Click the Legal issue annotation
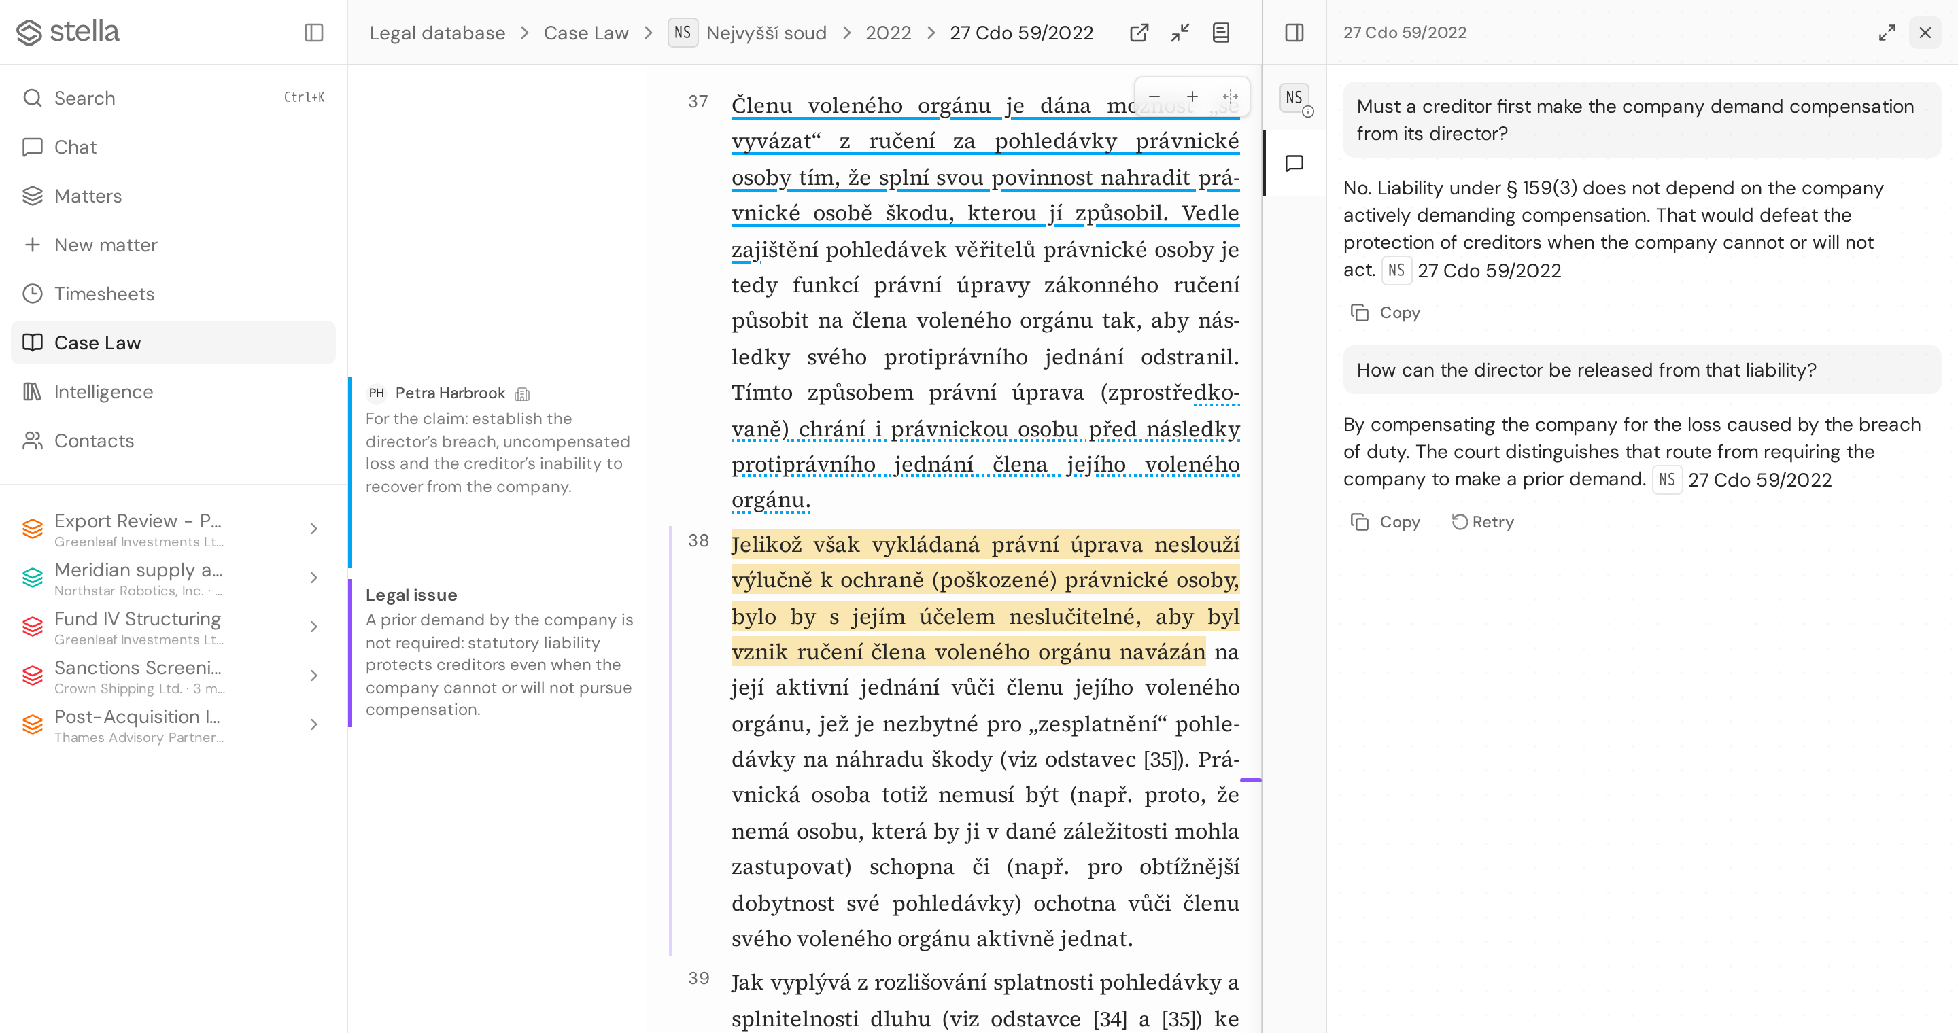Screen dimensions: 1958x1033 498,652
